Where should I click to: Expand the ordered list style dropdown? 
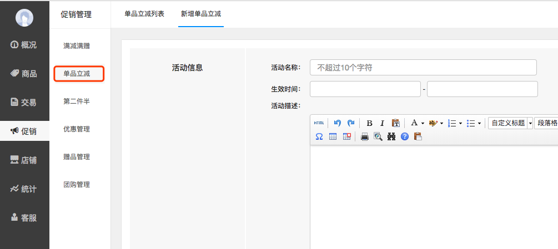click(x=460, y=123)
